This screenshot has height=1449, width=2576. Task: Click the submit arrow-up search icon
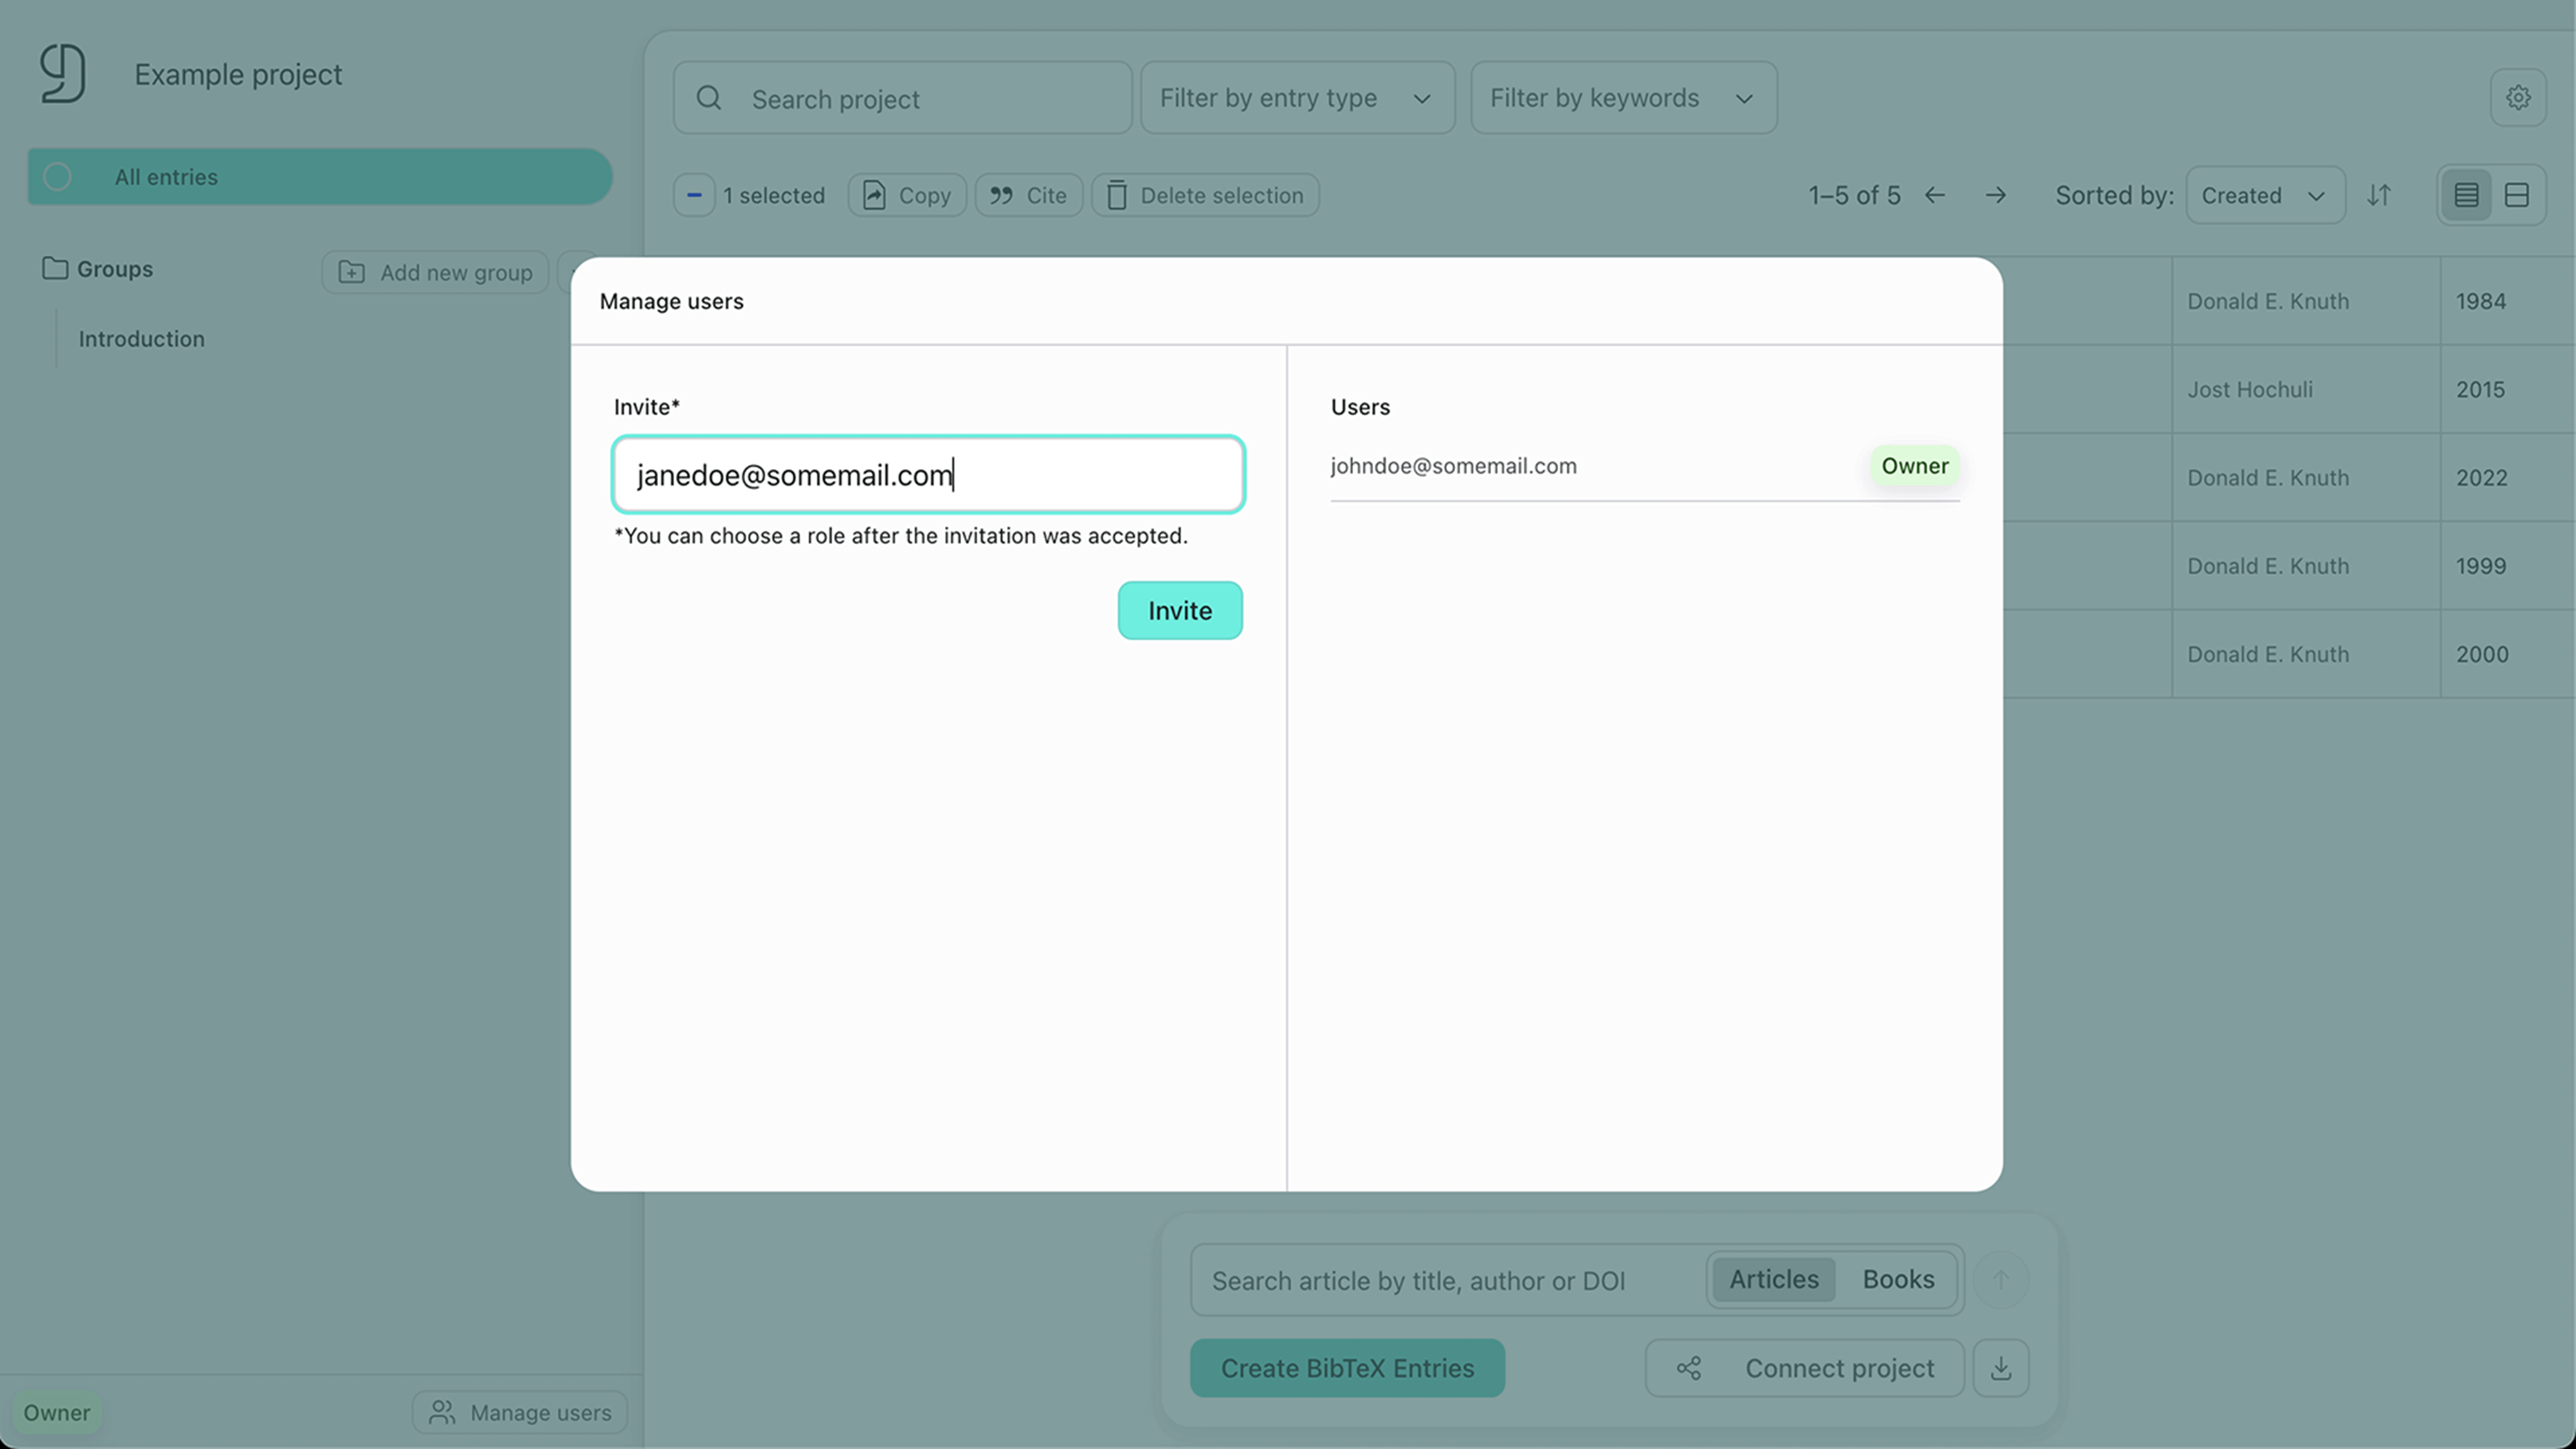2000,1279
